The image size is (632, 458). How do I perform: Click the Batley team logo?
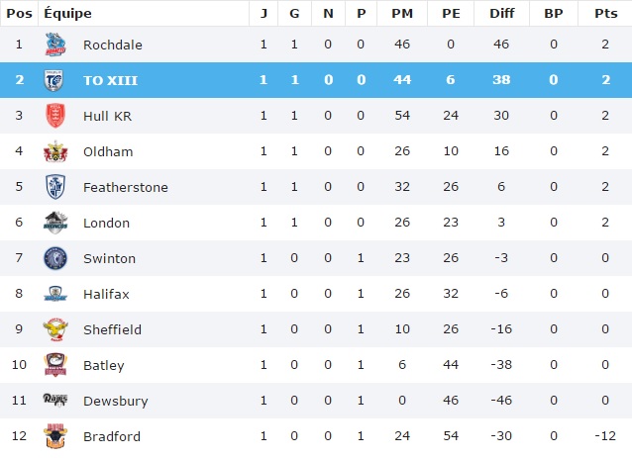point(55,366)
